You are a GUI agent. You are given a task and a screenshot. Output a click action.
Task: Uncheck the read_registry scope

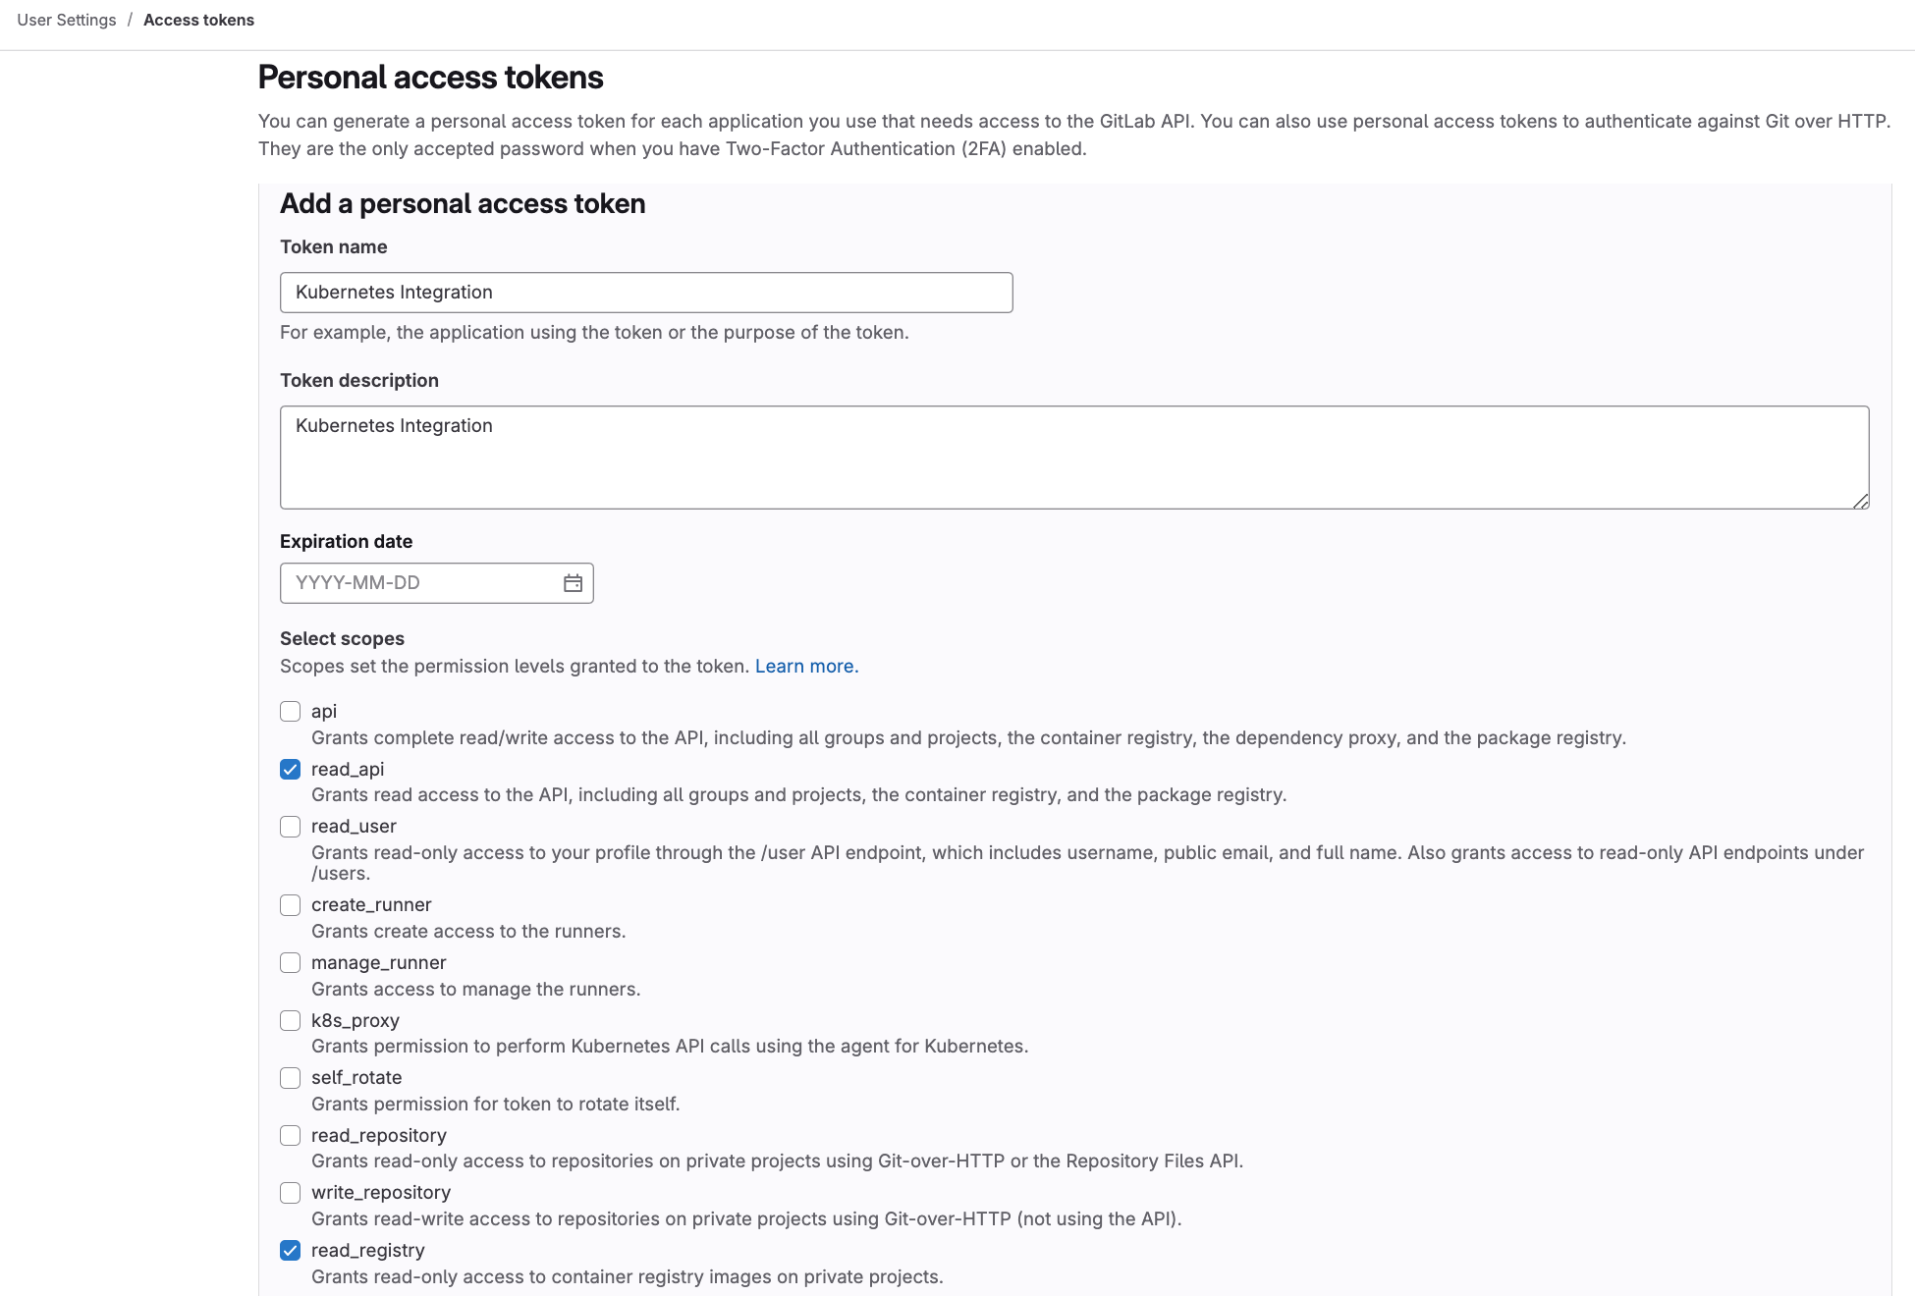point(290,1251)
